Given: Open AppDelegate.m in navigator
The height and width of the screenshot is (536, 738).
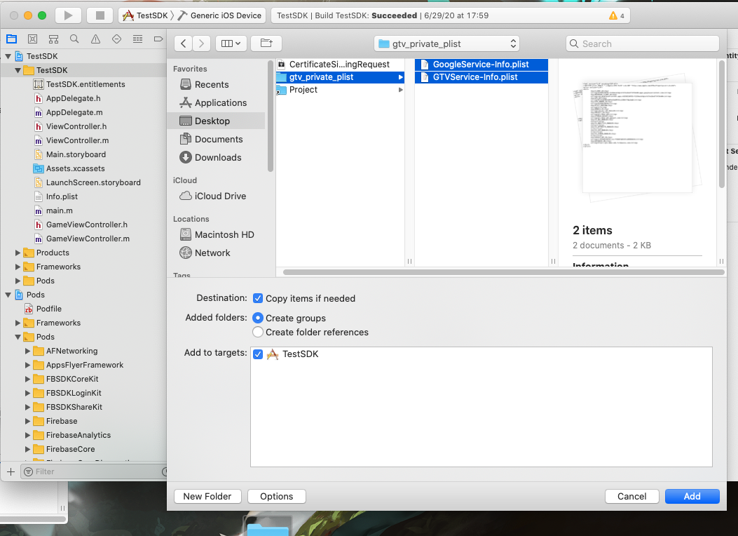Looking at the screenshot, I should pyautogui.click(x=74, y=112).
